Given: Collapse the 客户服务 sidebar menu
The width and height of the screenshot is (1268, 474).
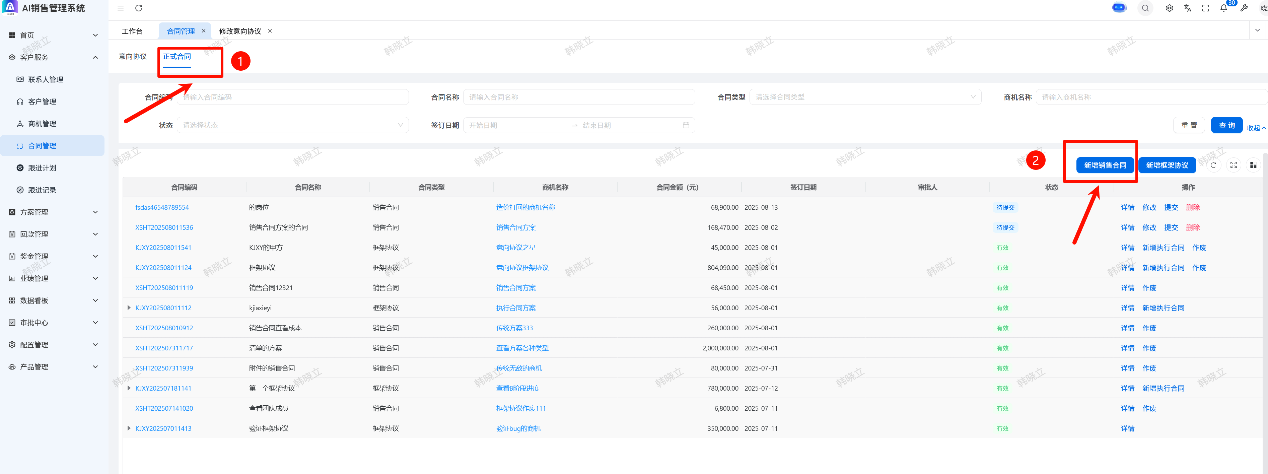Looking at the screenshot, I should pos(95,57).
